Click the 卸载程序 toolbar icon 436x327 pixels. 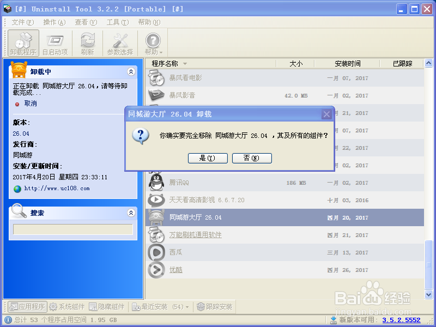23,43
